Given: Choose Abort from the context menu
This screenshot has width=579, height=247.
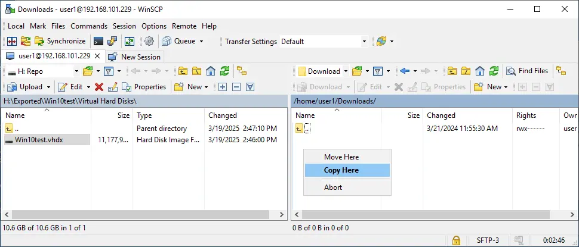Looking at the screenshot, I should (347, 187).
